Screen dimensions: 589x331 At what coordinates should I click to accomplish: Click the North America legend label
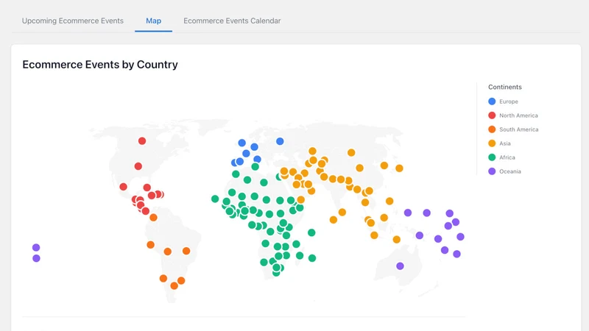(518, 115)
